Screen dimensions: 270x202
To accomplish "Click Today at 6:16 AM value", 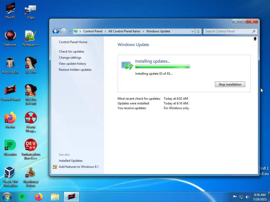I will pos(176,103).
